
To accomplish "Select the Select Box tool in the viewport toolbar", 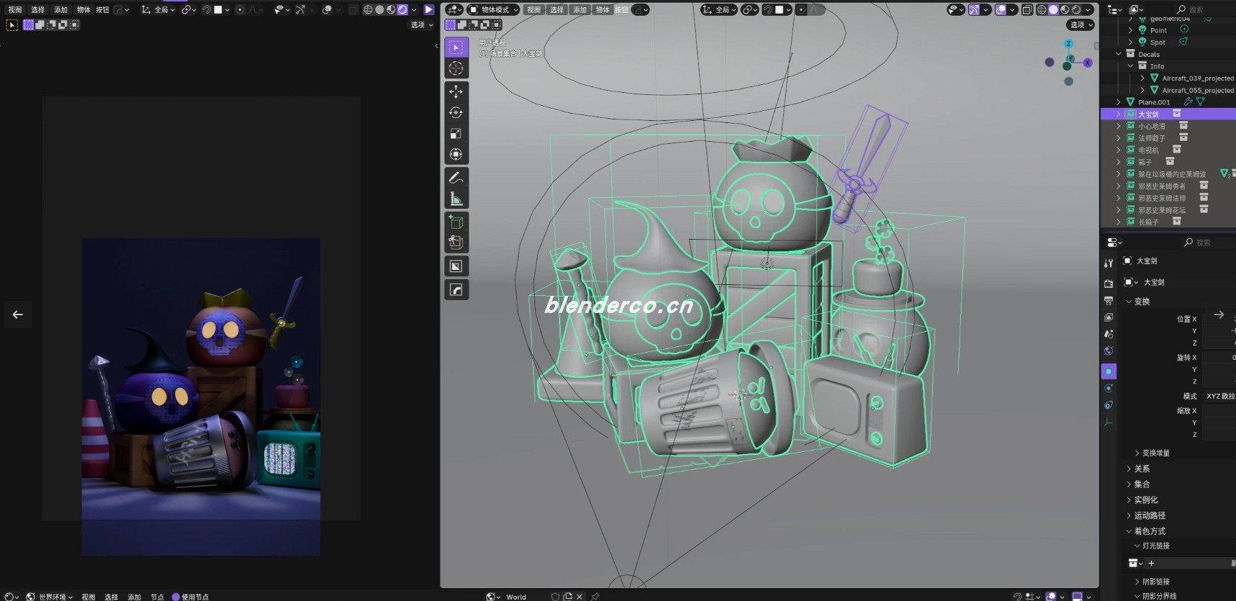I will tap(456, 48).
